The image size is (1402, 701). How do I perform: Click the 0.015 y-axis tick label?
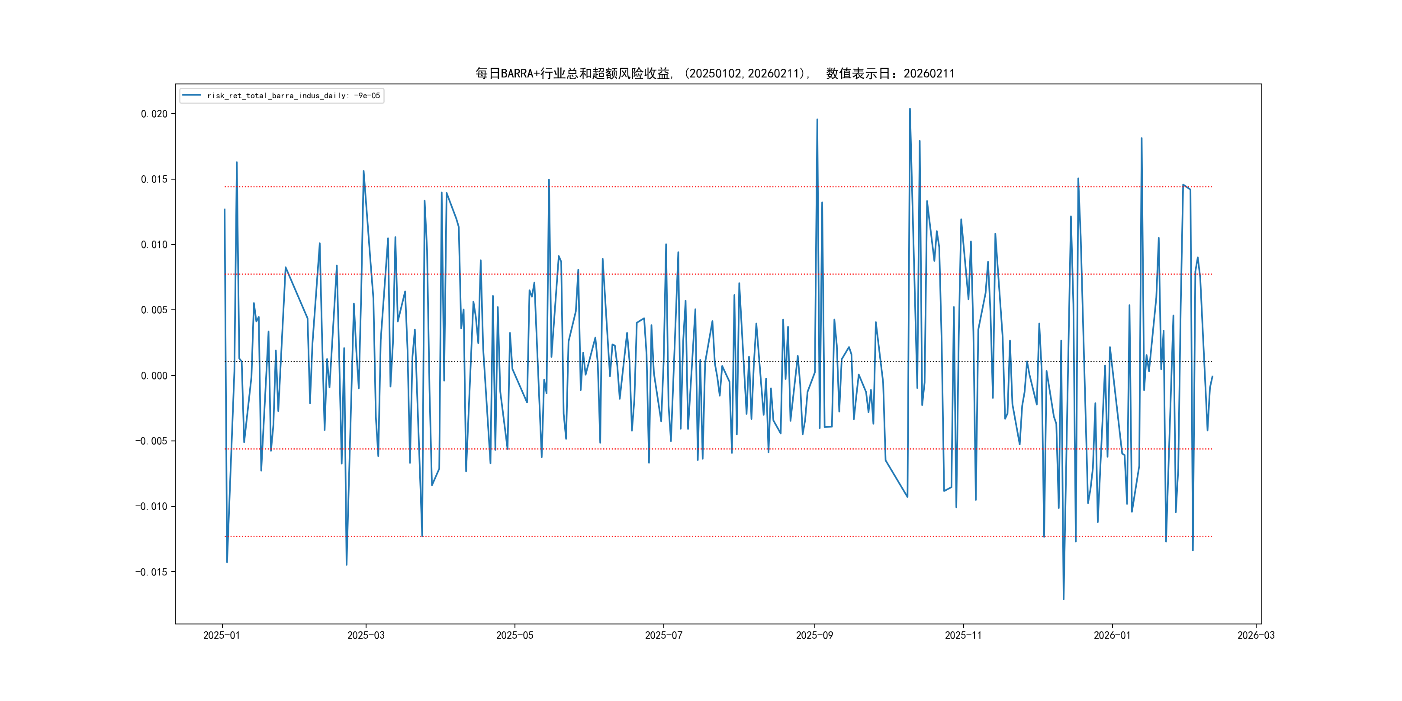[x=154, y=179]
